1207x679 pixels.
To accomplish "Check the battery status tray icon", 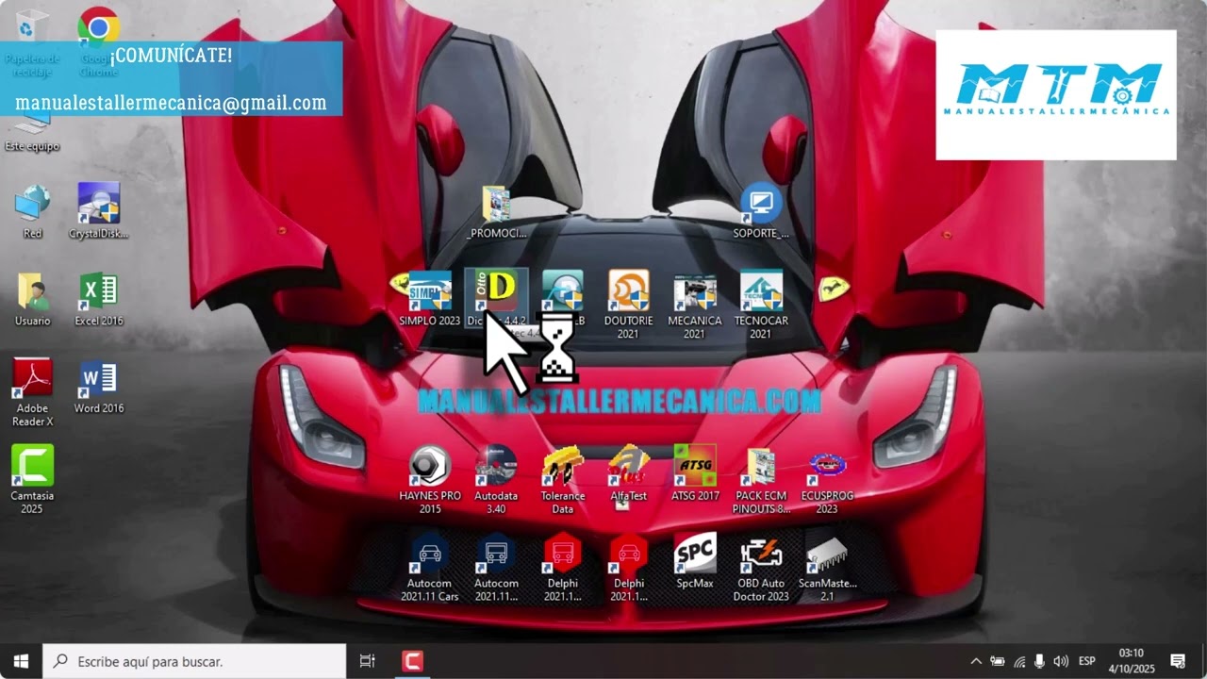I will pos(997,661).
